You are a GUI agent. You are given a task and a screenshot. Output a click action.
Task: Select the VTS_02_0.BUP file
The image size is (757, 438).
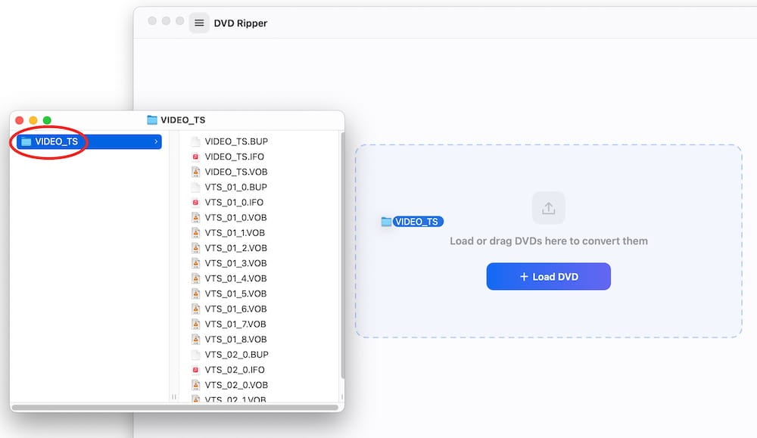click(236, 355)
